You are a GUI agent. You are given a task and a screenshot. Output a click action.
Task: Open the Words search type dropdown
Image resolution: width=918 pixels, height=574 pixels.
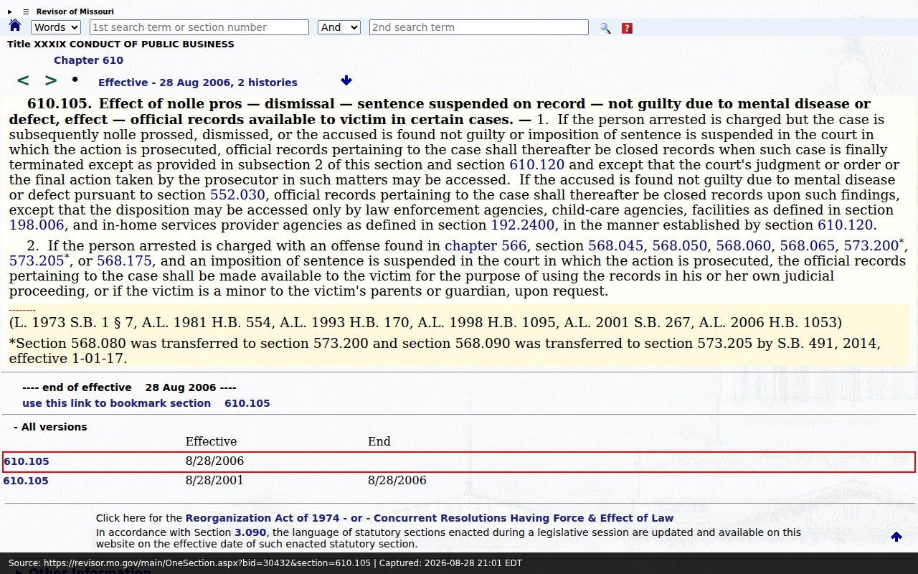click(56, 27)
